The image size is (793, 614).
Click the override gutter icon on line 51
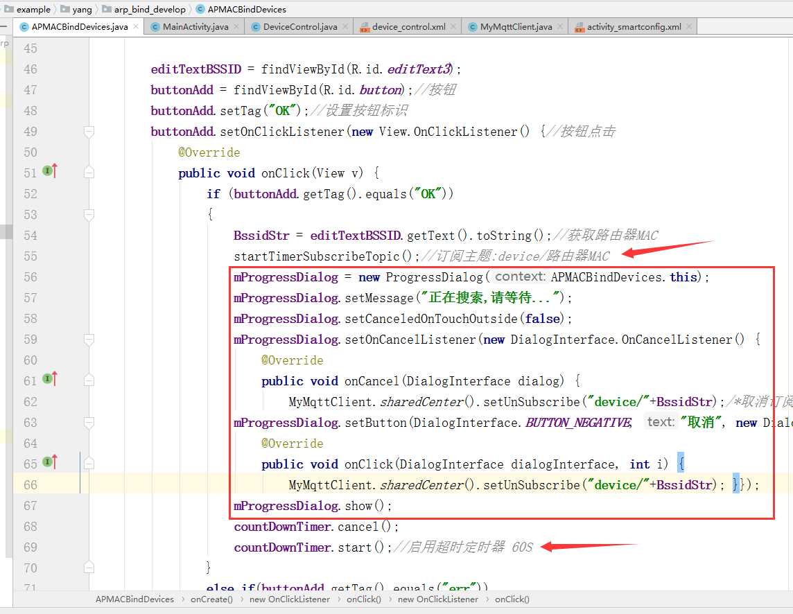coord(50,171)
